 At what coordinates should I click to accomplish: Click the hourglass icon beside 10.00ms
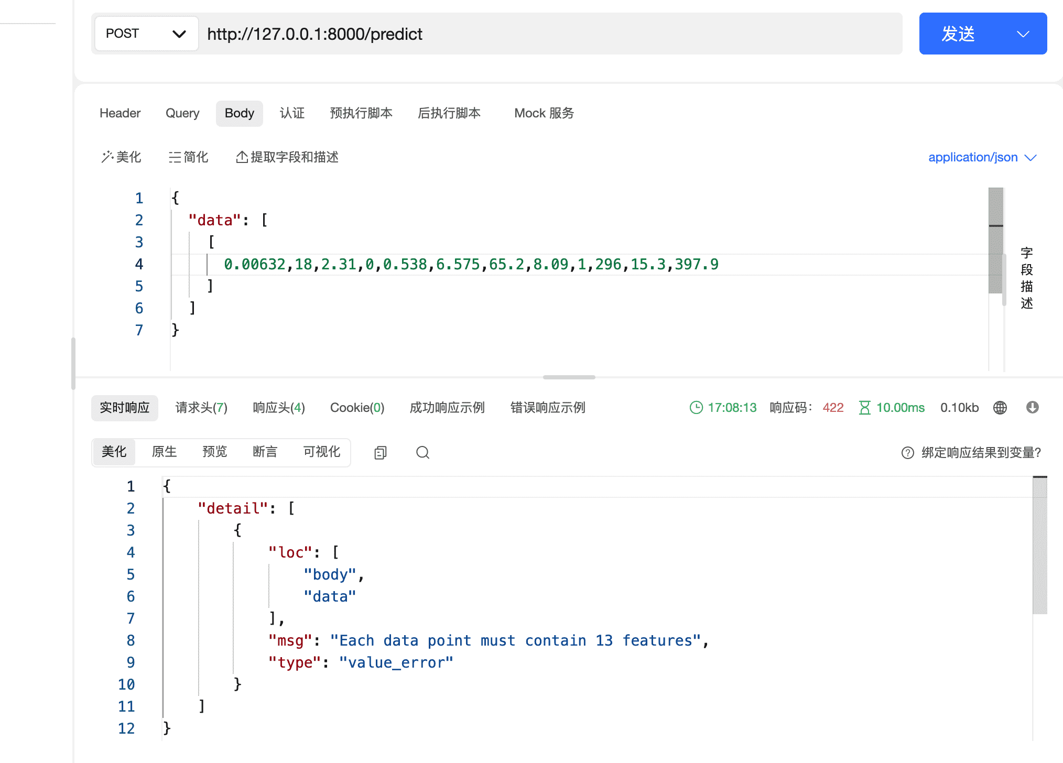(864, 408)
